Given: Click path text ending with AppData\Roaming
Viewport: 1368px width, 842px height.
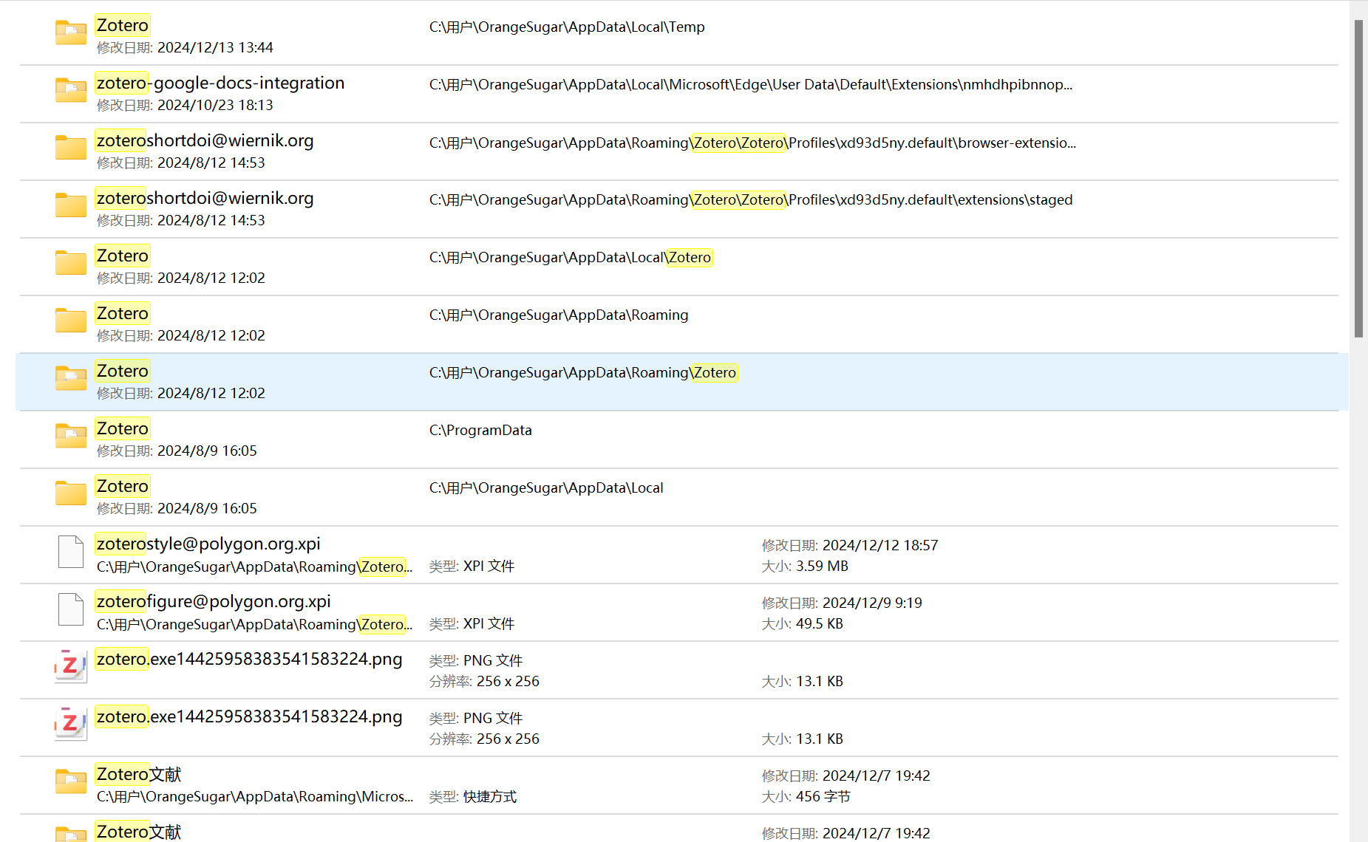Looking at the screenshot, I should click(x=559, y=315).
